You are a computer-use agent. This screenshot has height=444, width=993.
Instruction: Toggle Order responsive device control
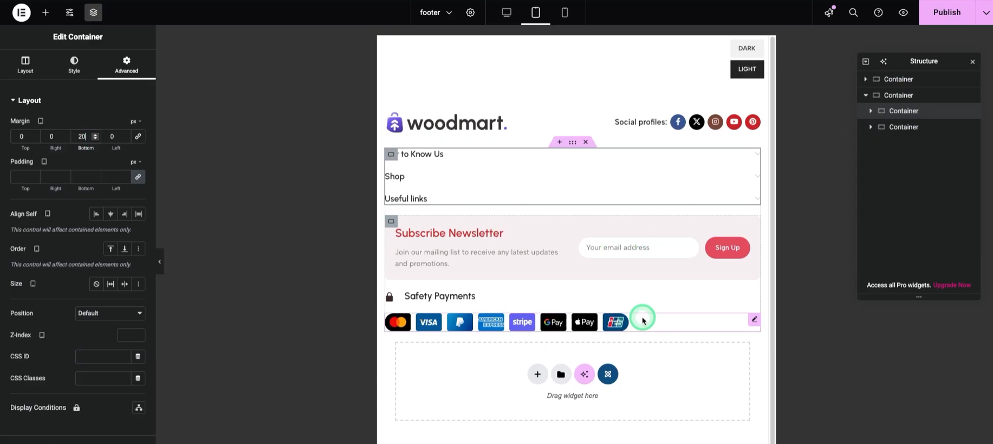click(37, 249)
